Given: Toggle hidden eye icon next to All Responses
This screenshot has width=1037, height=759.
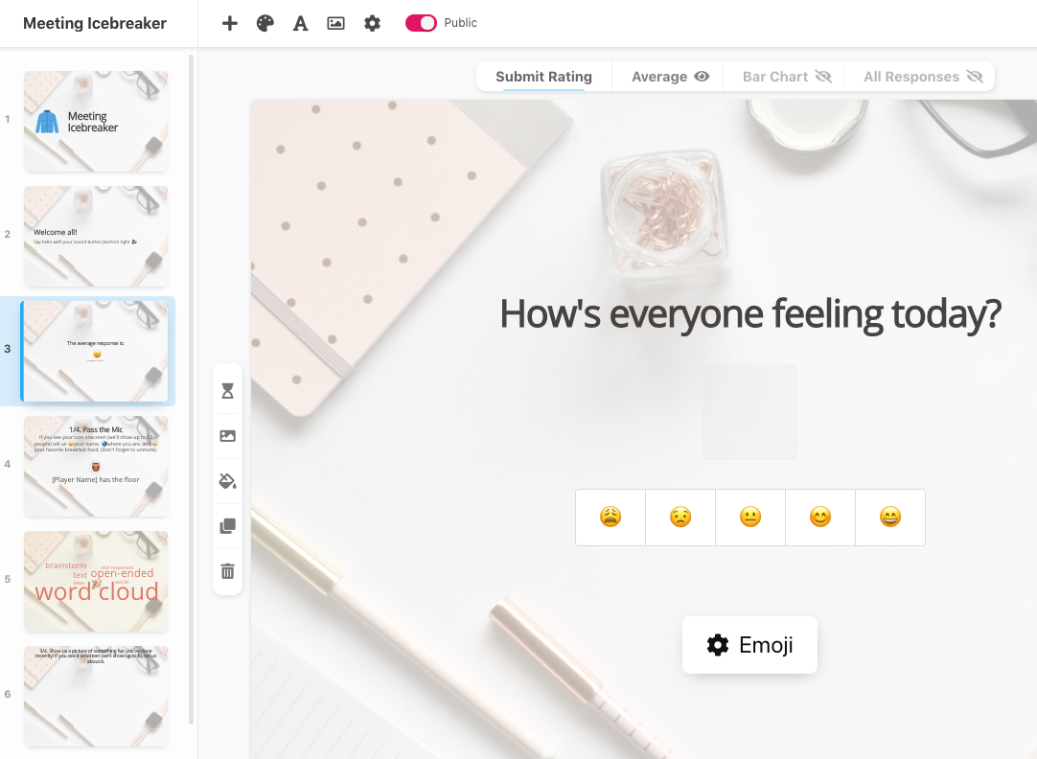Looking at the screenshot, I should 975,77.
